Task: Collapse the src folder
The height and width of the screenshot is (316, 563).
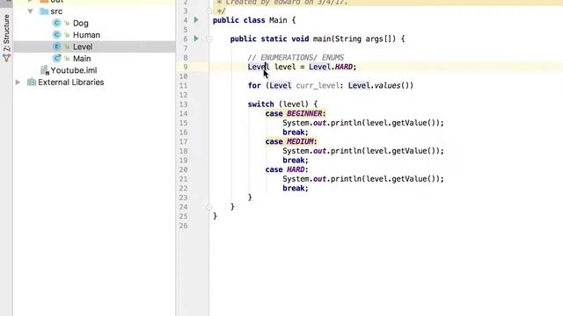Action: [x=31, y=11]
